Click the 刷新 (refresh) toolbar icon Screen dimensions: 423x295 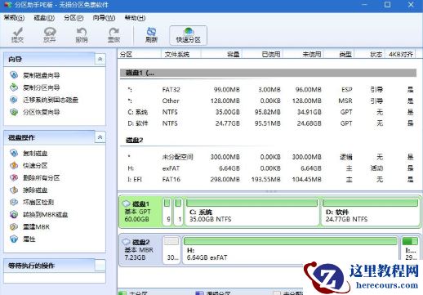(151, 35)
